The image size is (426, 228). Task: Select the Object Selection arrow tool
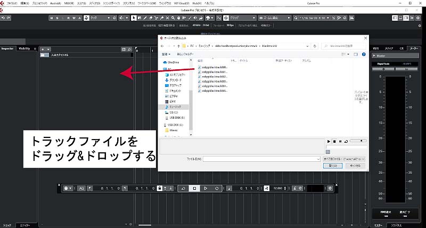(x=135, y=18)
